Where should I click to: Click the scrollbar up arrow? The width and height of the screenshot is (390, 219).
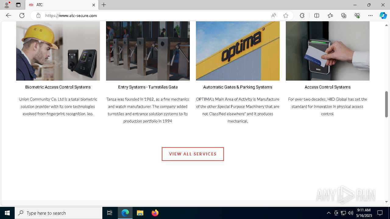pos(386,25)
